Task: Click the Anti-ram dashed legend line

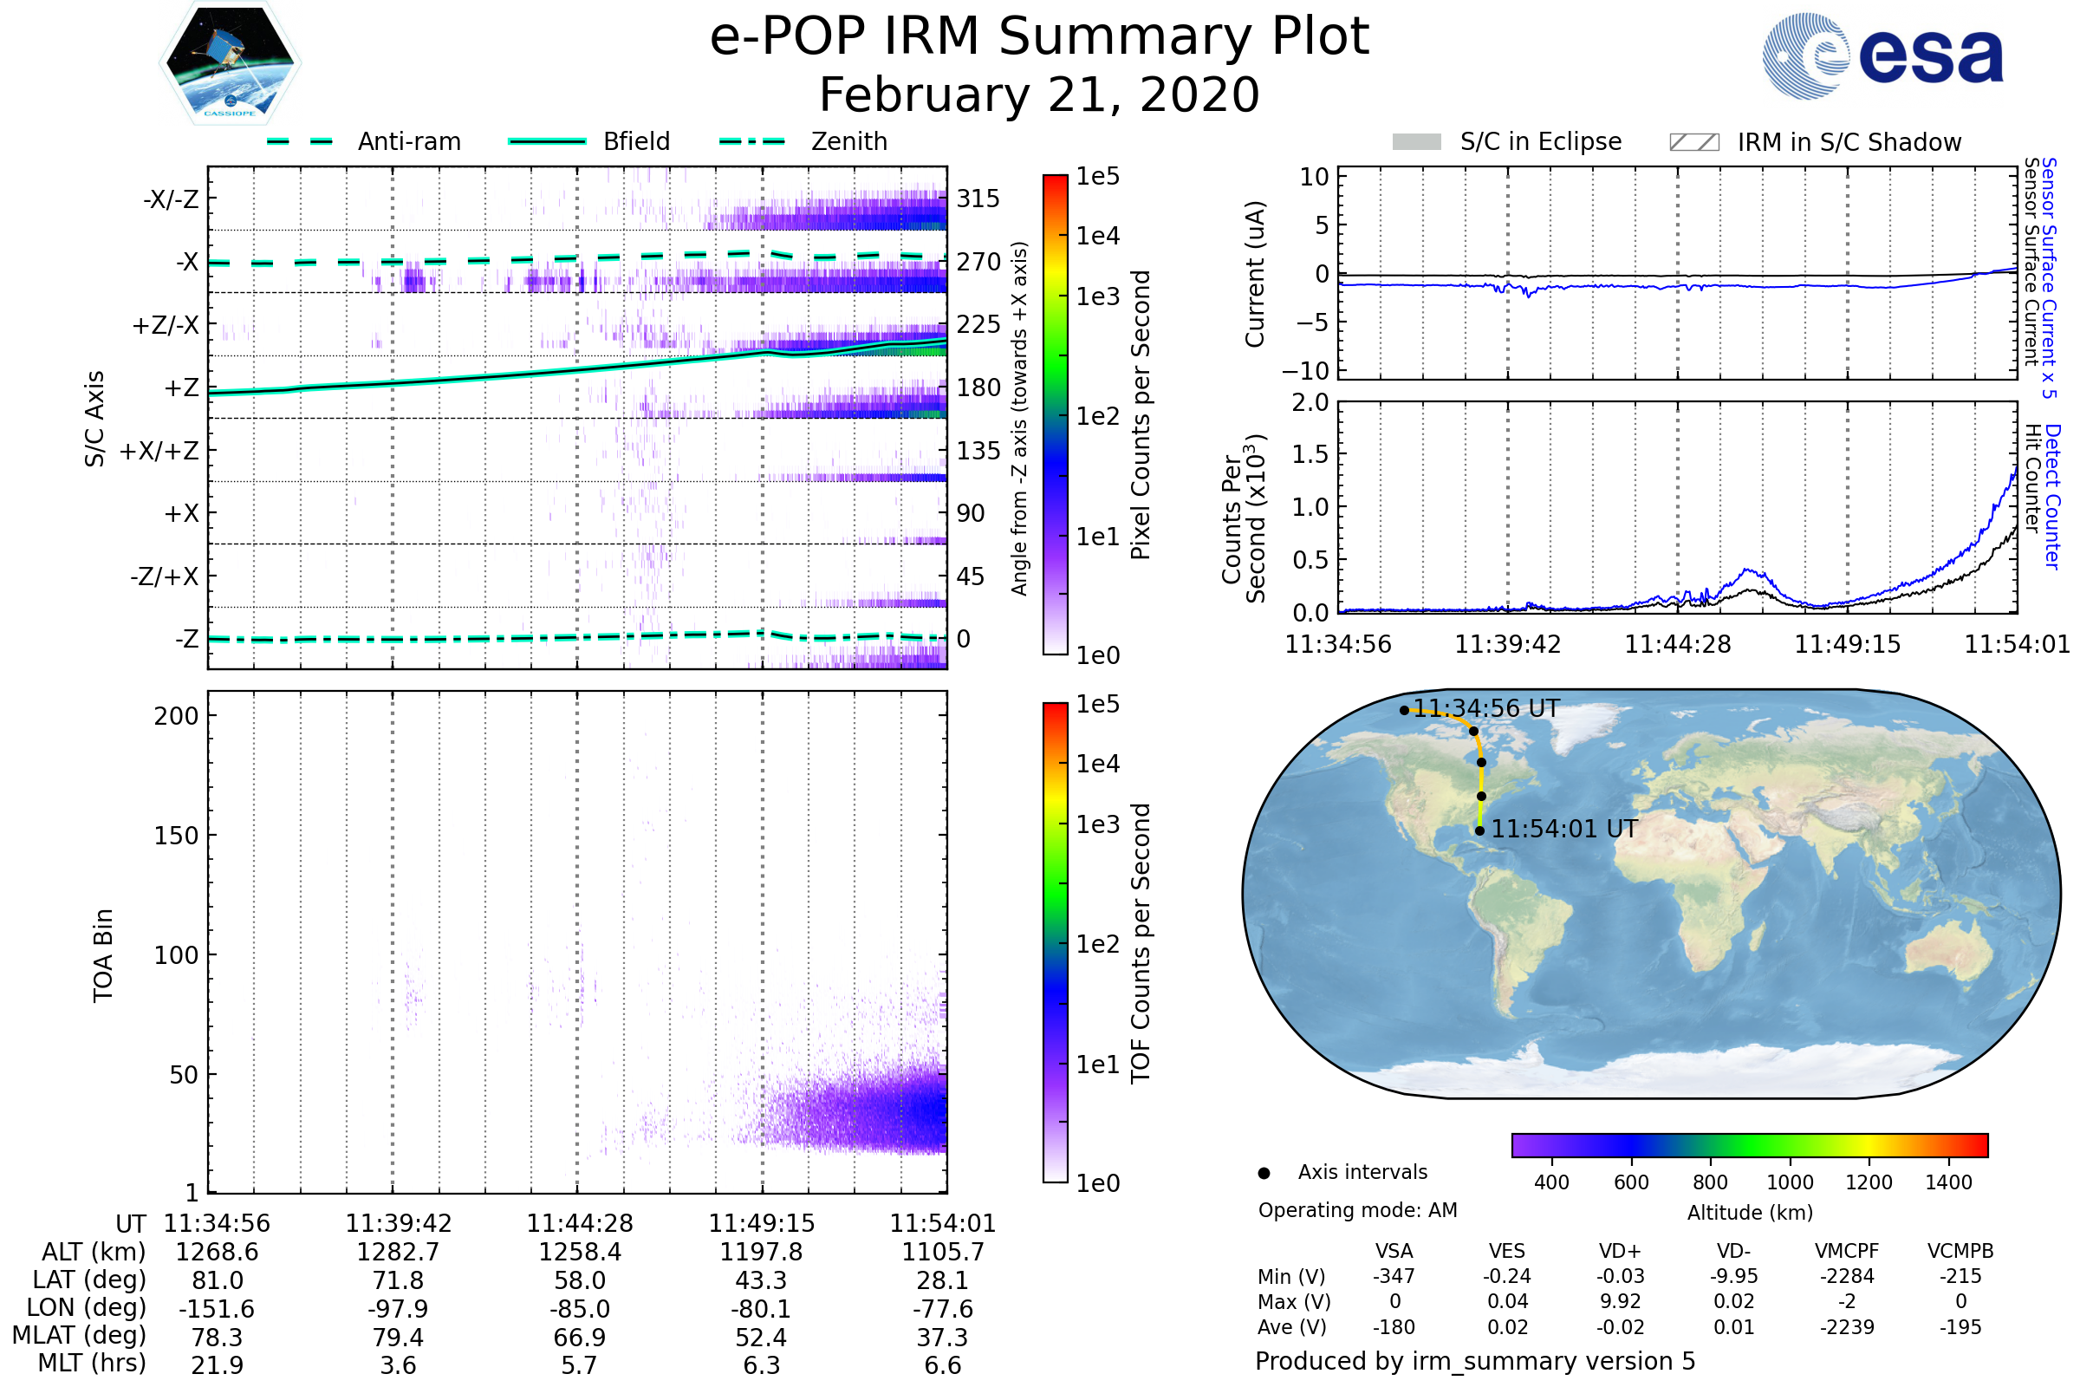Action: coord(301,141)
